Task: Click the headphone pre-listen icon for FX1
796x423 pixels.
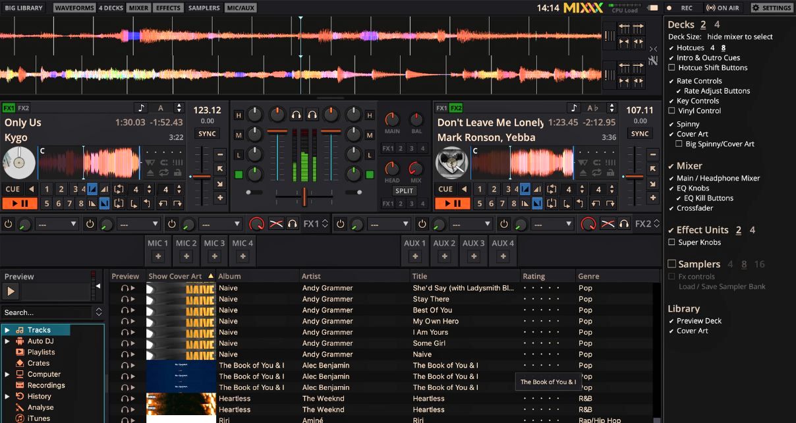Action: [x=293, y=223]
